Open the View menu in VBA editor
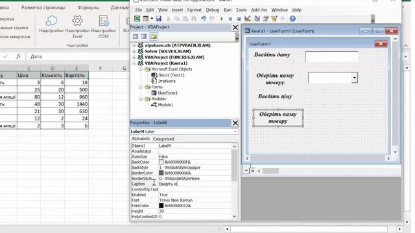Image resolution: width=415 pixels, height=233 pixels. (163, 10)
